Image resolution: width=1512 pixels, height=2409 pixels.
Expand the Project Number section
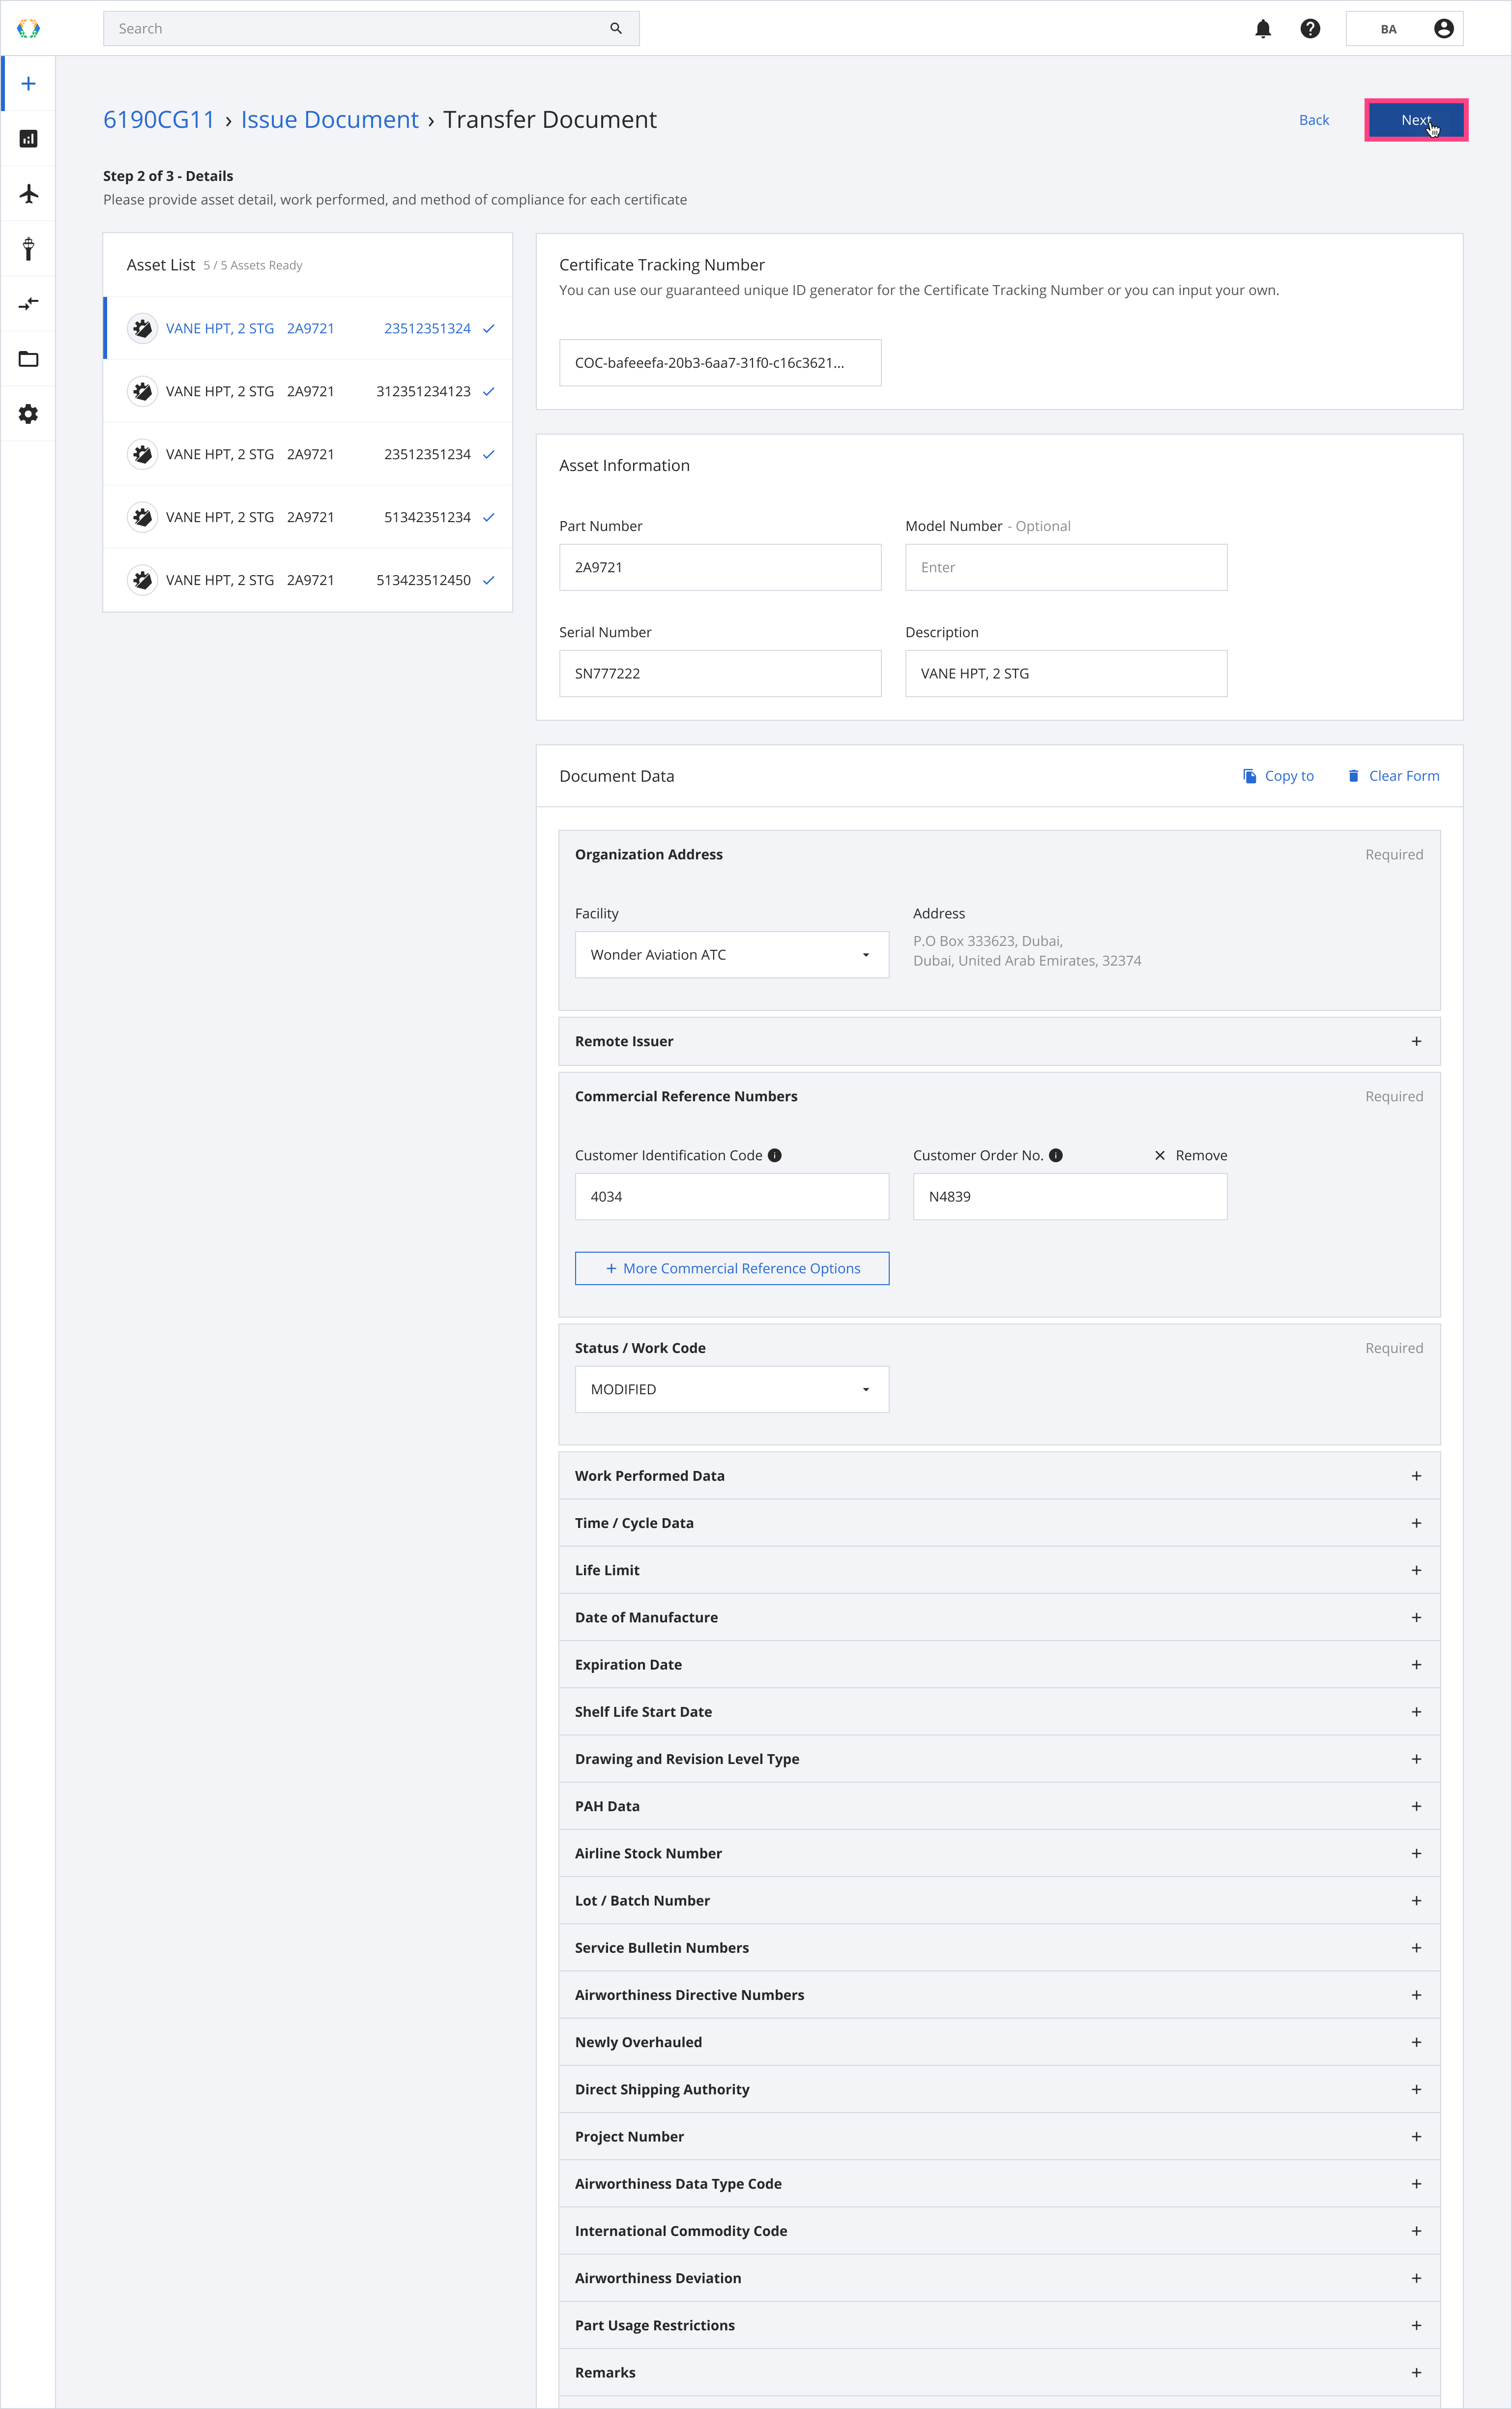pyautogui.click(x=999, y=2136)
